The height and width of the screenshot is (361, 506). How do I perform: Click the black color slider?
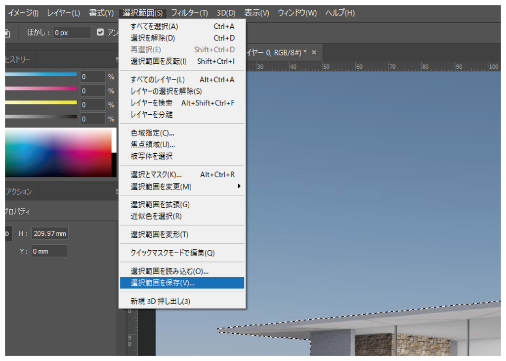(x=41, y=117)
